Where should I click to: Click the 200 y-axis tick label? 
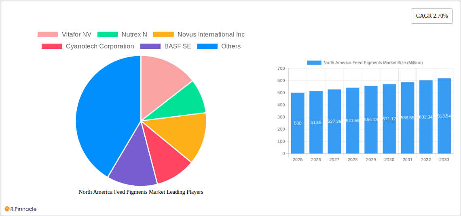281,129
